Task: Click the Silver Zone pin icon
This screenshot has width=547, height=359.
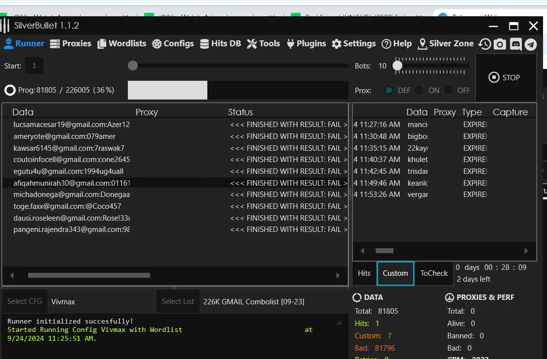Action: [423, 44]
